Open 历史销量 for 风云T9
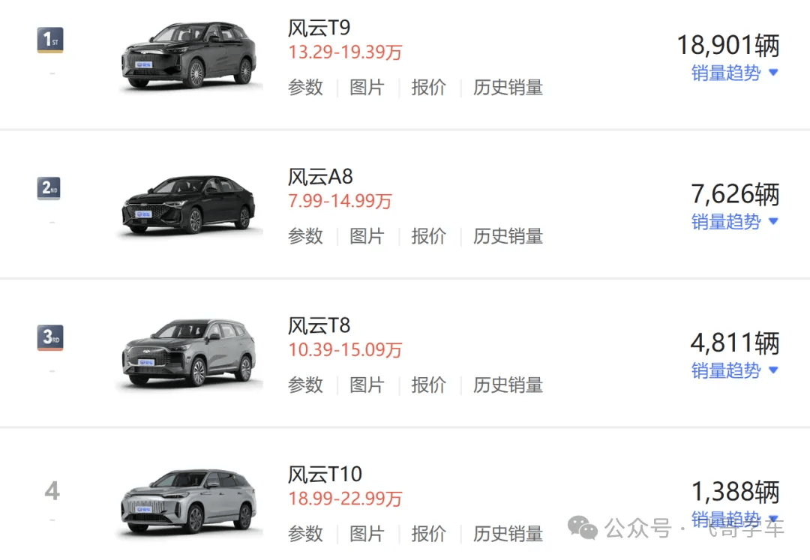 (508, 87)
